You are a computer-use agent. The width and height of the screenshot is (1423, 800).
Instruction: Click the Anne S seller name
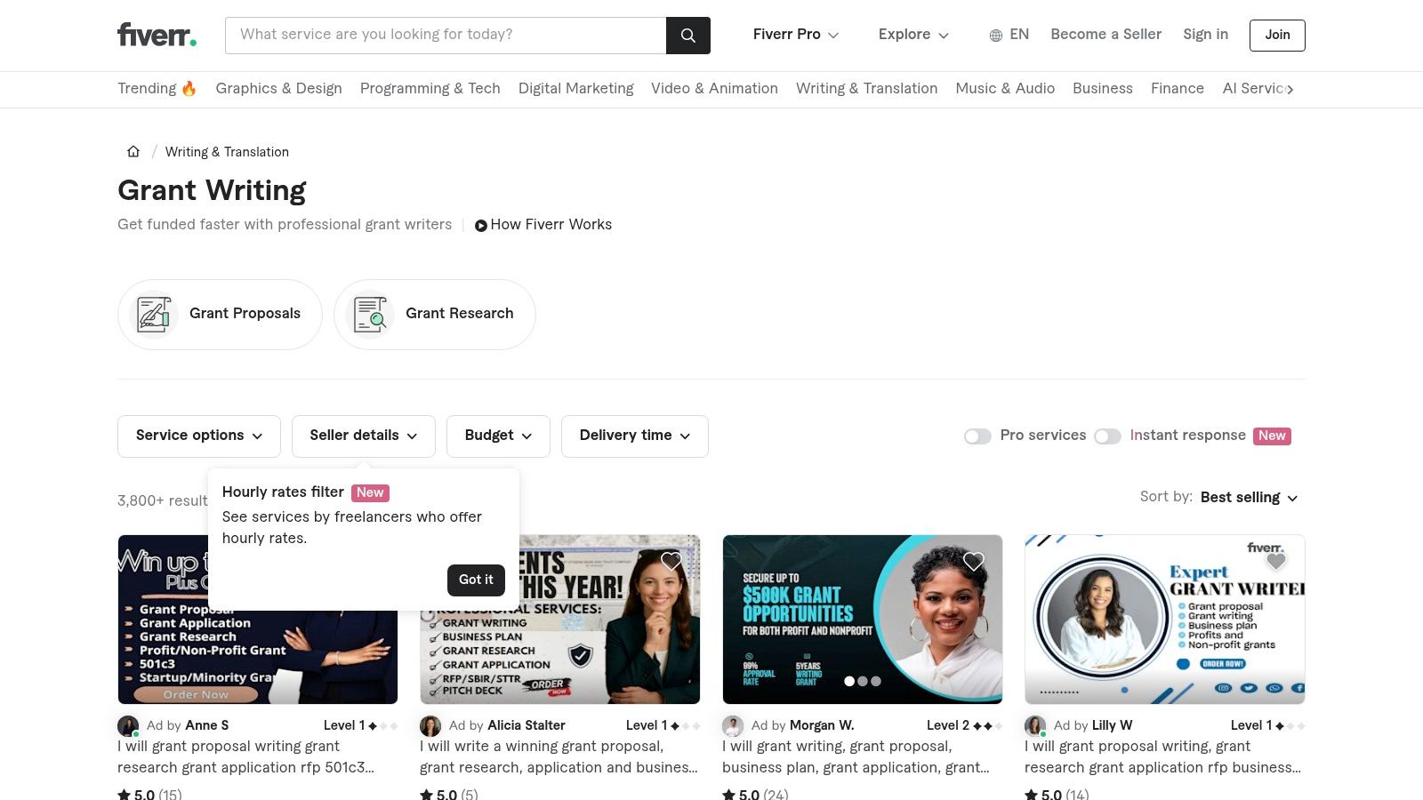tap(207, 726)
